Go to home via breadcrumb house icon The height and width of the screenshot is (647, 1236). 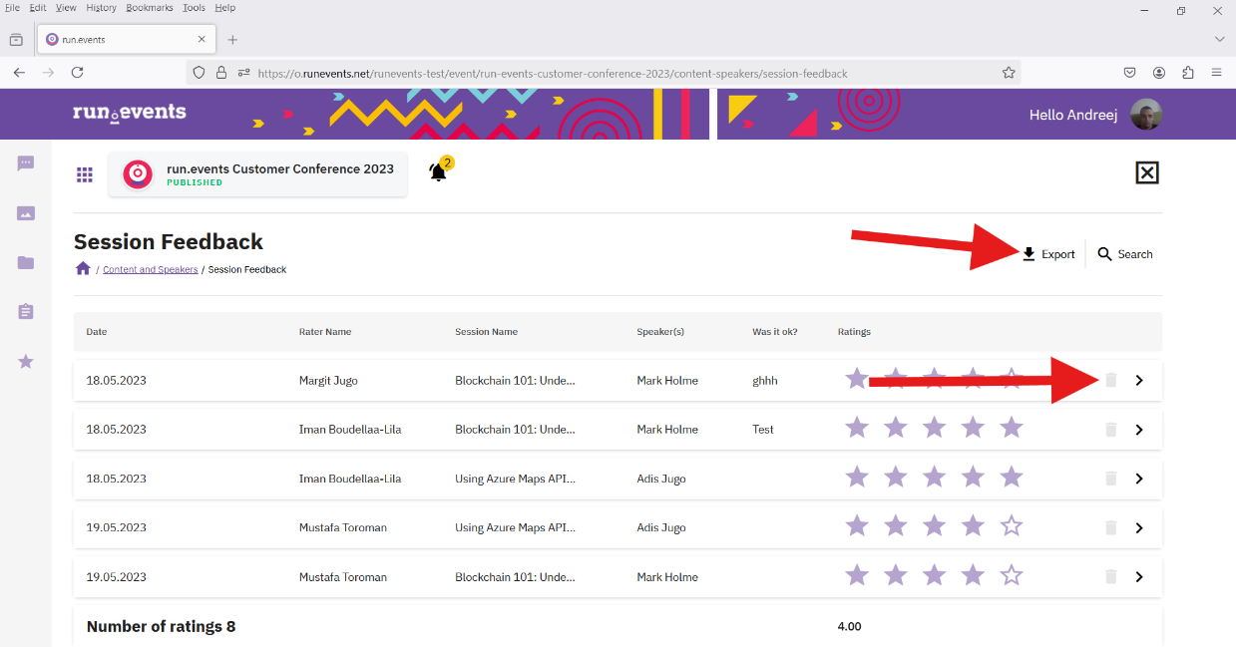pyautogui.click(x=83, y=269)
